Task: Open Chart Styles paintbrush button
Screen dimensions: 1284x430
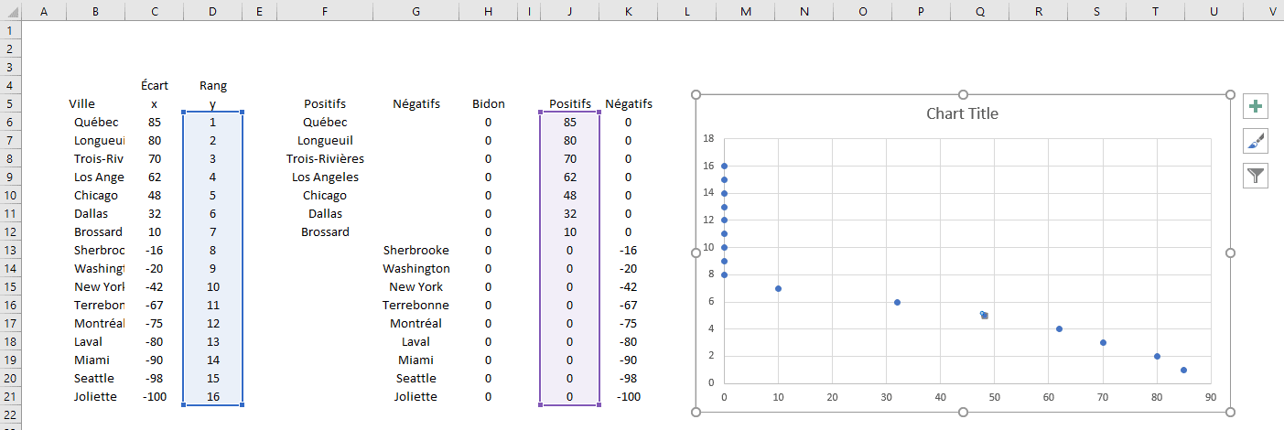Action: (x=1256, y=141)
